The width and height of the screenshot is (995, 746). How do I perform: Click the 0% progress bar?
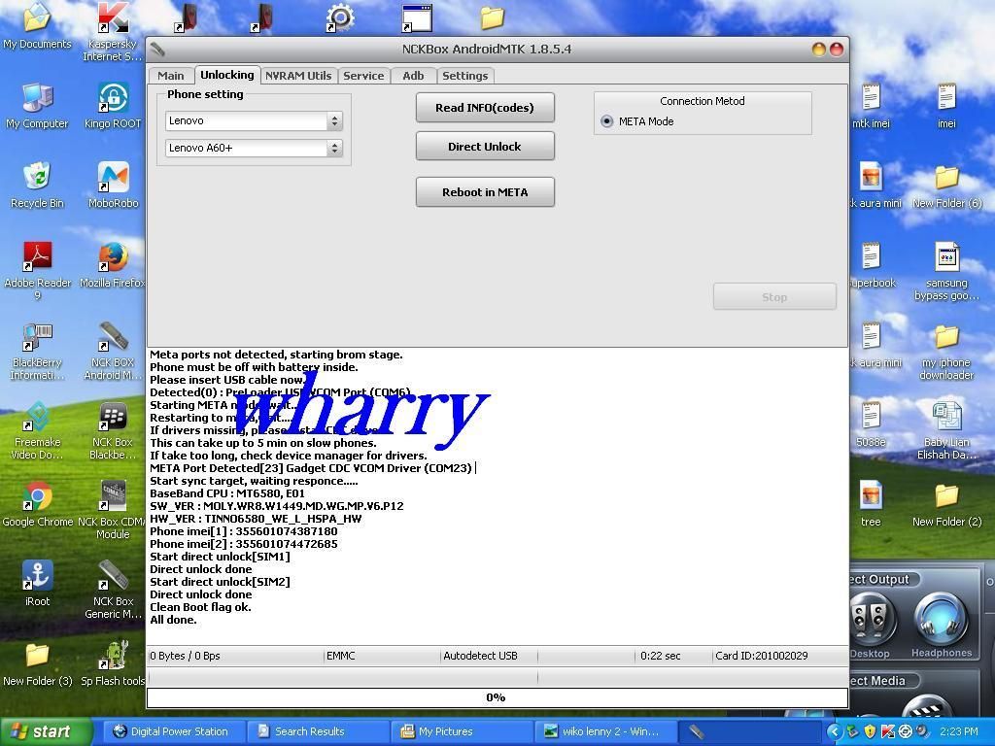tap(496, 697)
